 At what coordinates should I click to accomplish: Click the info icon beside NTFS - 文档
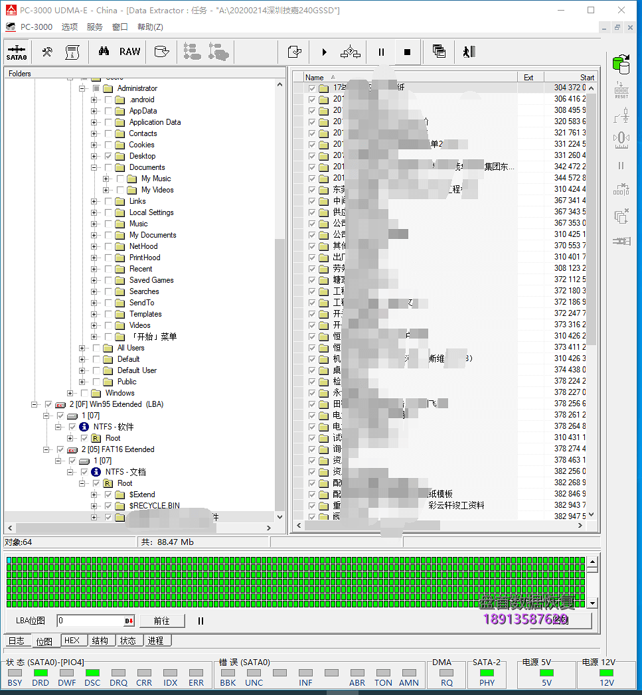coord(96,472)
